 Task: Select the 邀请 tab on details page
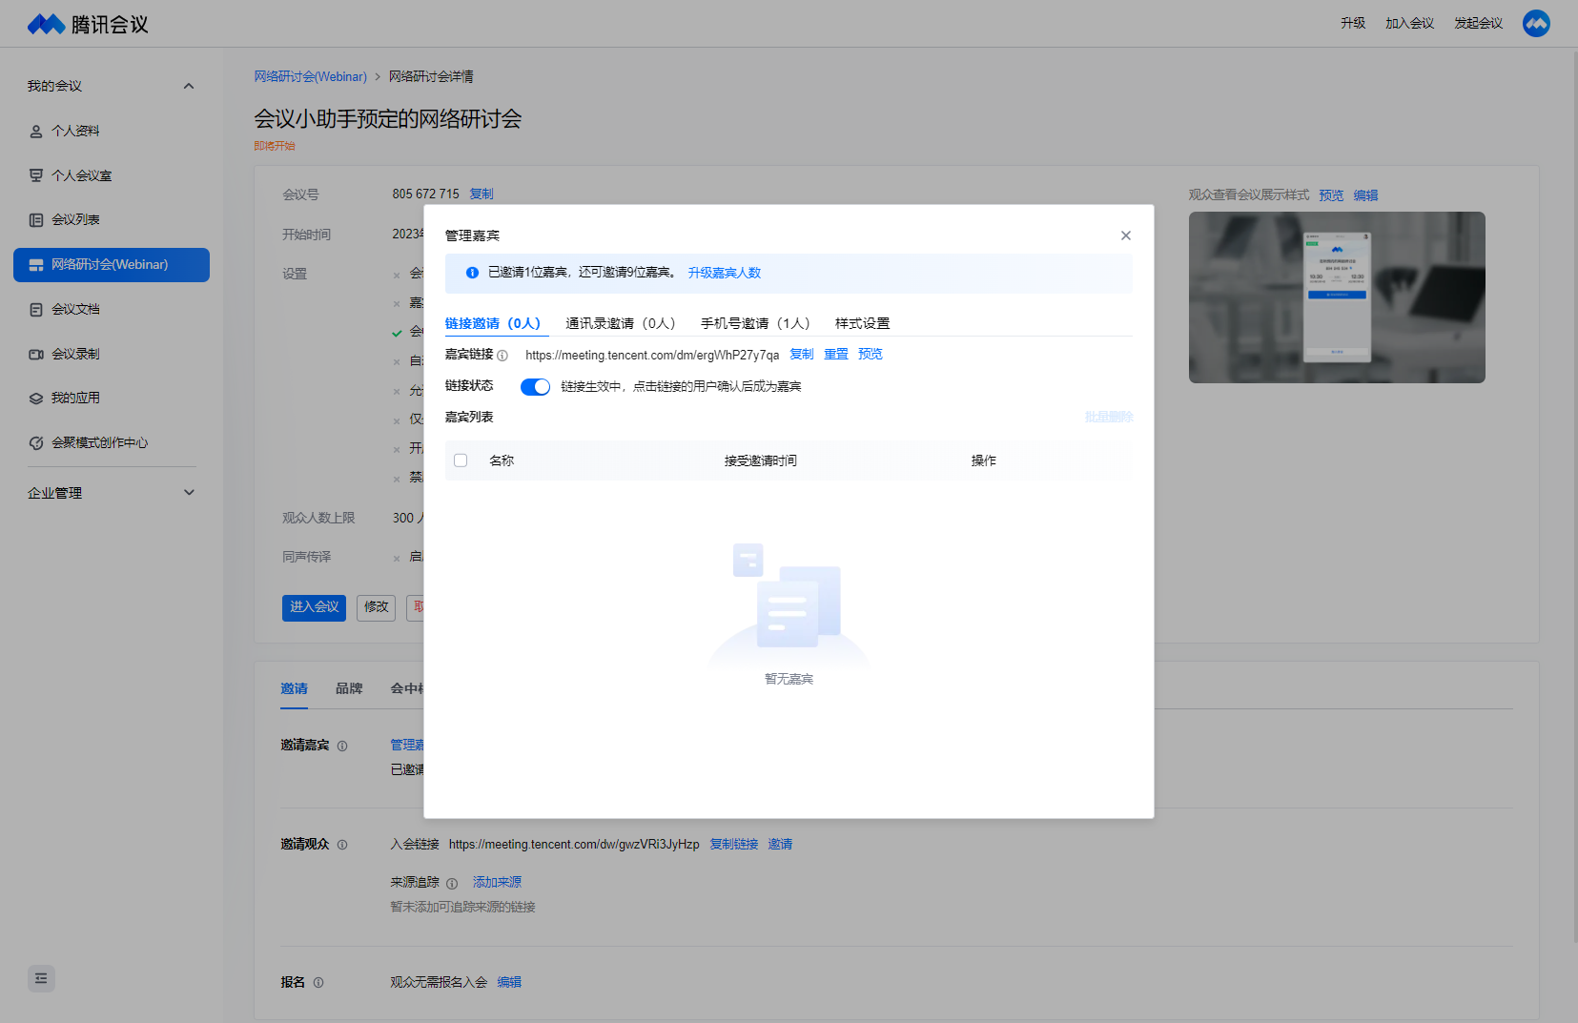pyautogui.click(x=294, y=688)
